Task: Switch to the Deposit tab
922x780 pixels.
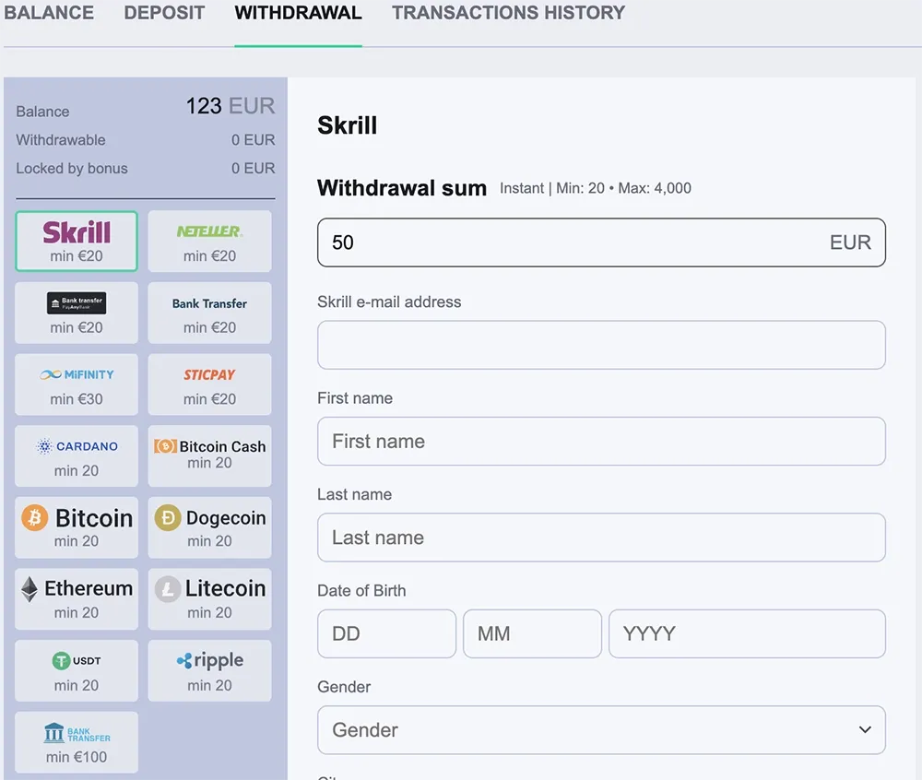Action: [164, 13]
